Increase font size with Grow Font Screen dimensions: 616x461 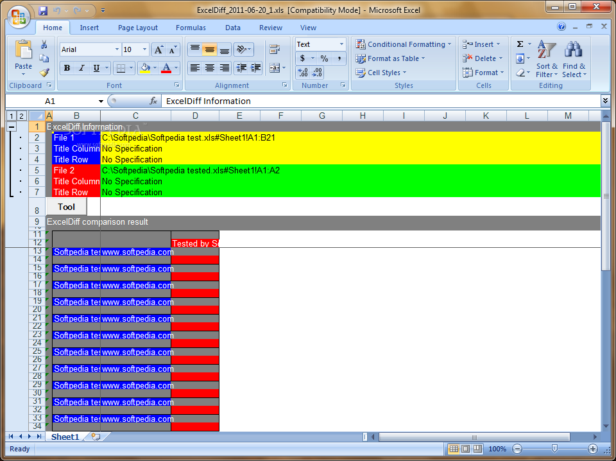tap(158, 49)
